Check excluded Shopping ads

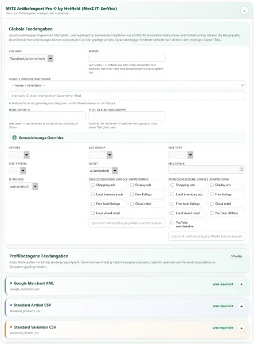click(172, 185)
